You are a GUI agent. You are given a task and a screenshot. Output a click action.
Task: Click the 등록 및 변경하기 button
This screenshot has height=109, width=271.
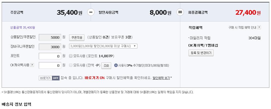201,53
